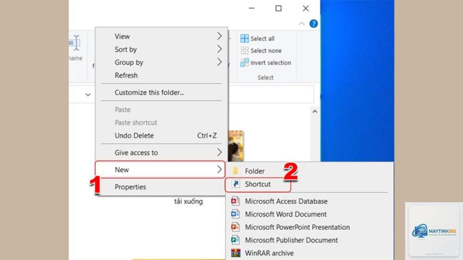
Task: Create a Microsoft Word Document
Action: coord(309,214)
